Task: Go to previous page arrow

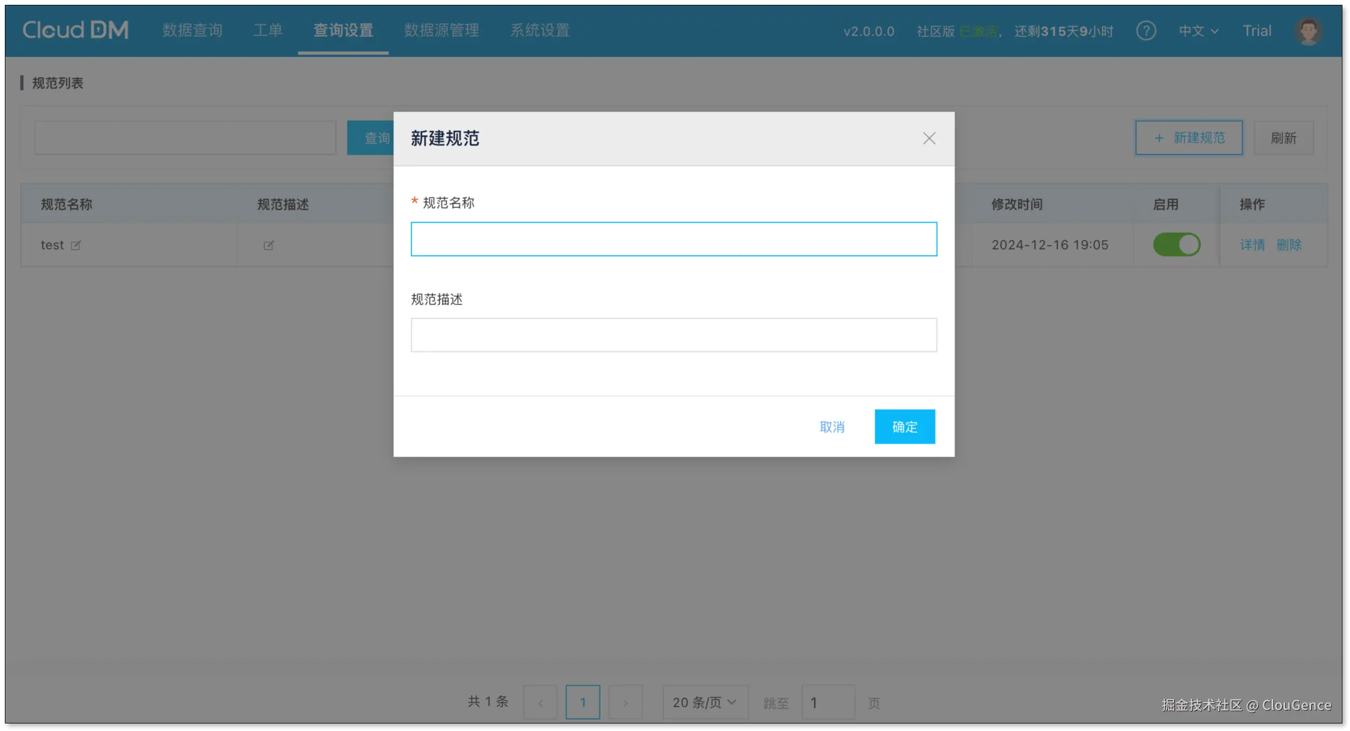Action: (540, 702)
